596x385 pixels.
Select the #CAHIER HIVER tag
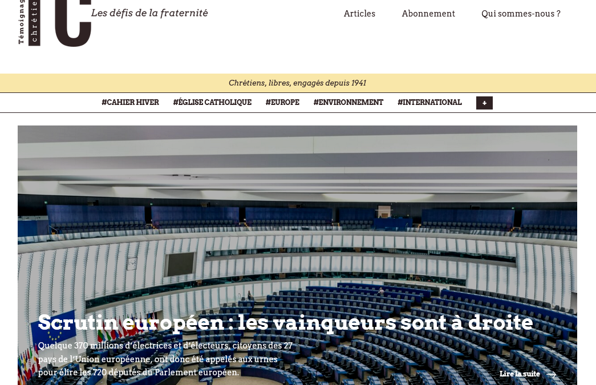(130, 103)
